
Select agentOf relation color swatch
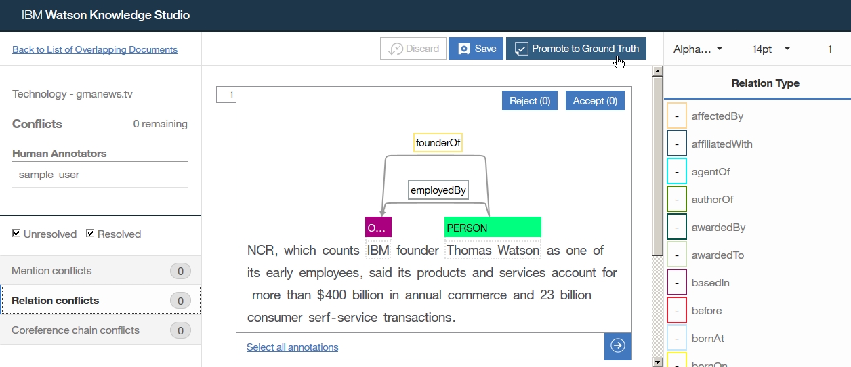click(677, 171)
